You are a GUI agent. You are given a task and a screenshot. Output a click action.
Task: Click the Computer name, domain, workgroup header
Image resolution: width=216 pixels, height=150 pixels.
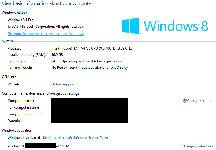[x=40, y=93]
